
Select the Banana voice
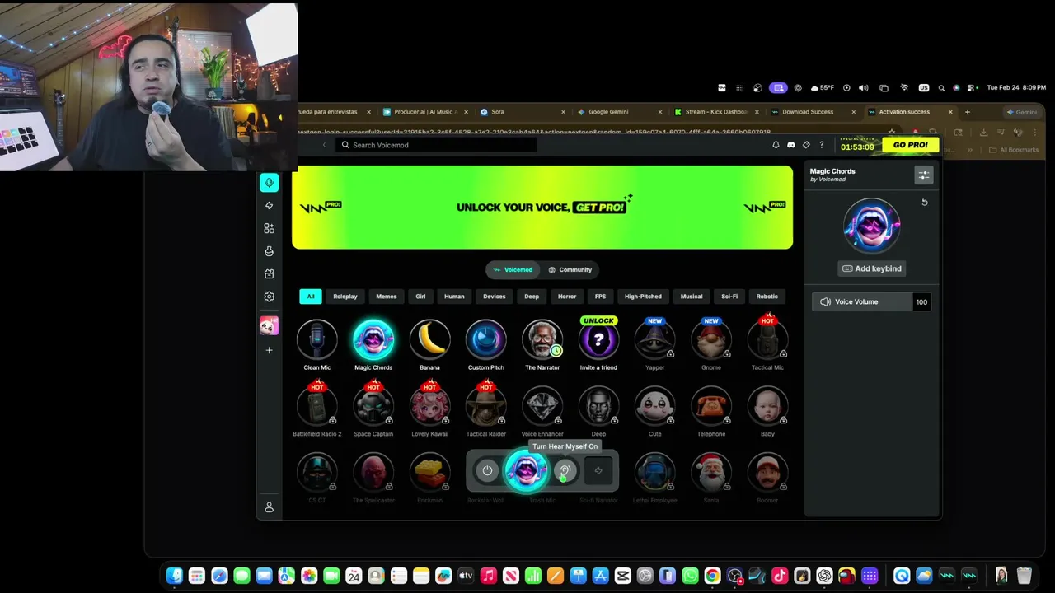429,340
